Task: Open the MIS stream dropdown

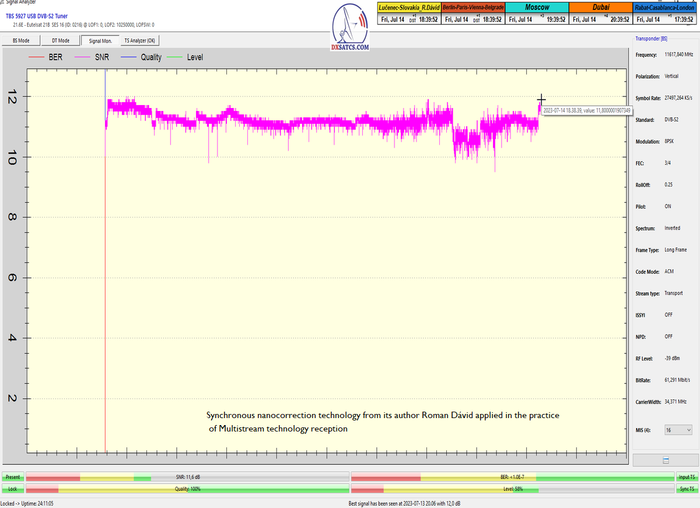Action: point(678,430)
